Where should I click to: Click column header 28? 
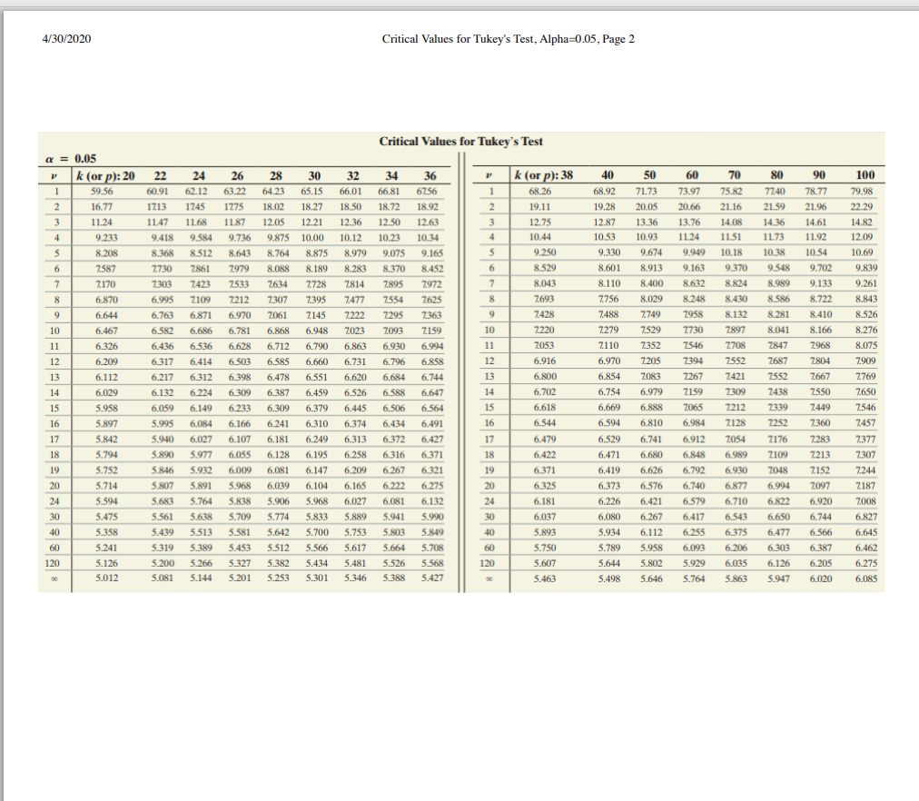pyautogui.click(x=275, y=176)
